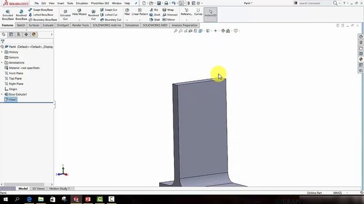This screenshot has height=204, width=364.
Task: Select the Intersect tool
Action: point(170,15)
